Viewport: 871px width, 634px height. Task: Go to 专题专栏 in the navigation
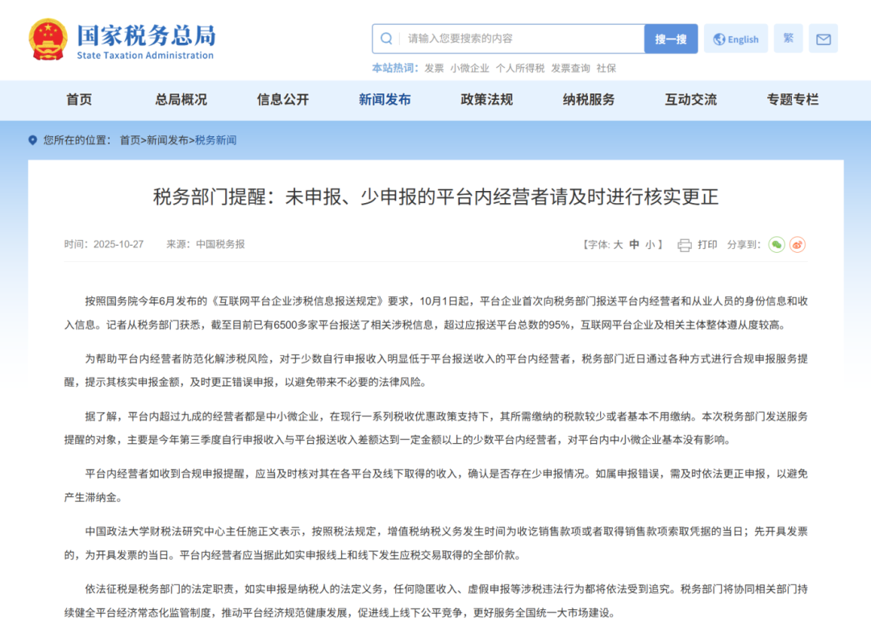(793, 100)
